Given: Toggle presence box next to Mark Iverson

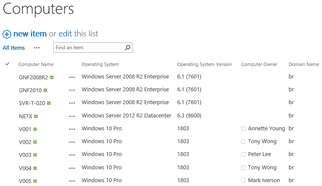Looking at the screenshot, I should point(243,180).
